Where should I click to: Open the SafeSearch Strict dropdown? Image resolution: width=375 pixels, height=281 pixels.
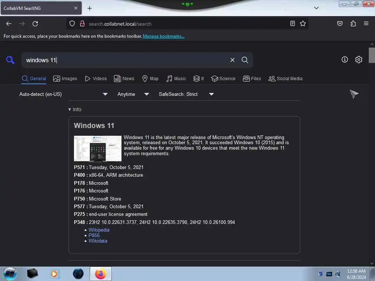(x=186, y=94)
